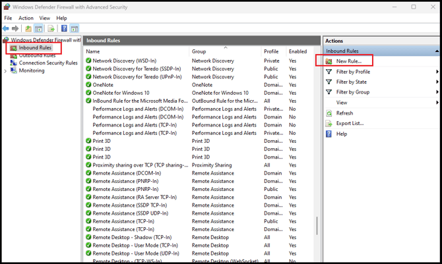Select Connection Security Rules in the tree
The image size is (442, 264).
click(x=48, y=63)
